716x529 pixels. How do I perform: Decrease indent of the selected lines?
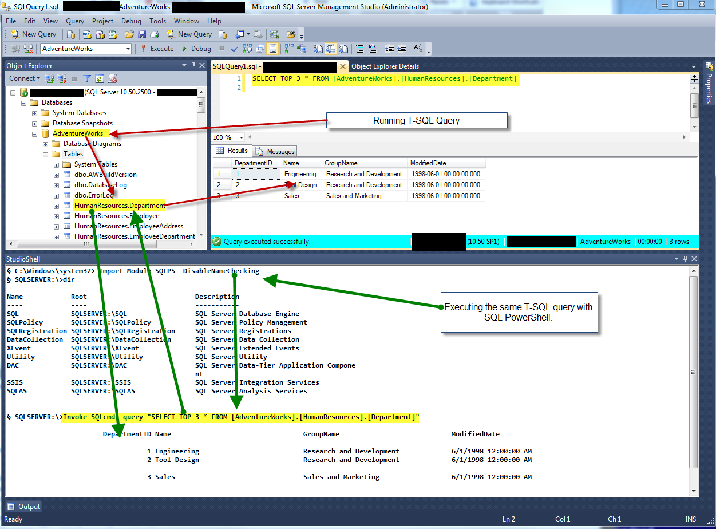tap(390, 49)
